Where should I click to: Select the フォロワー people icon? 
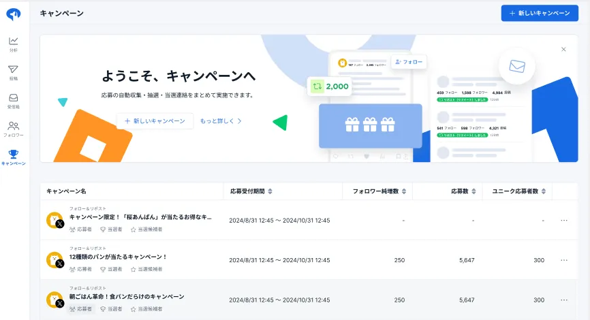pyautogui.click(x=14, y=126)
